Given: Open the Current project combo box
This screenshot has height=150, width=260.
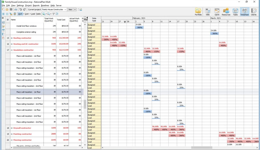Looking at the screenshot, I should click(x=54, y=9).
